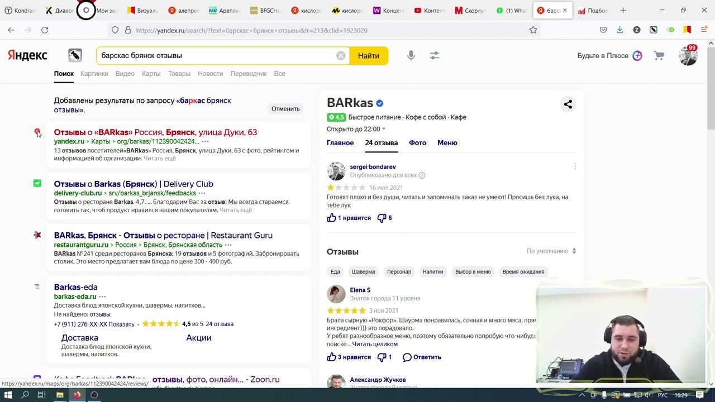This screenshot has height=402, width=715.
Task: Open the Меню tab of BARkas card
Action: [x=447, y=143]
